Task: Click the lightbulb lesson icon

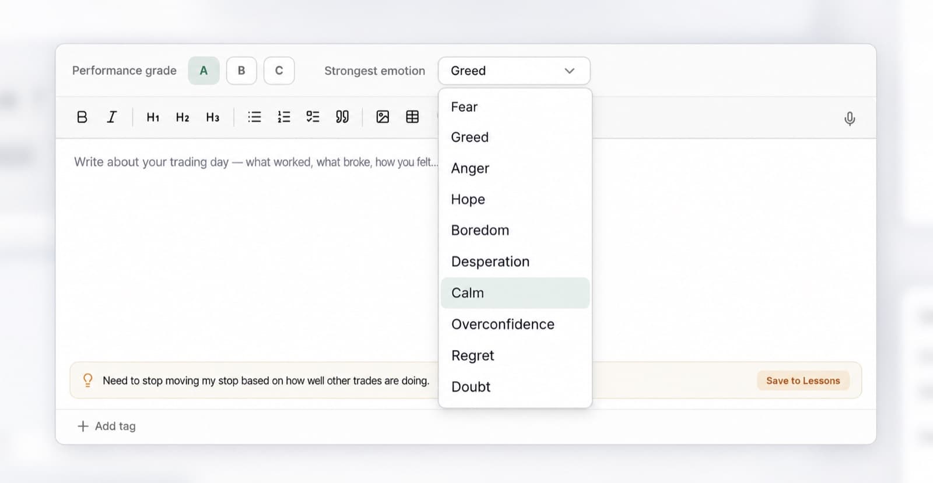Action: 87,380
